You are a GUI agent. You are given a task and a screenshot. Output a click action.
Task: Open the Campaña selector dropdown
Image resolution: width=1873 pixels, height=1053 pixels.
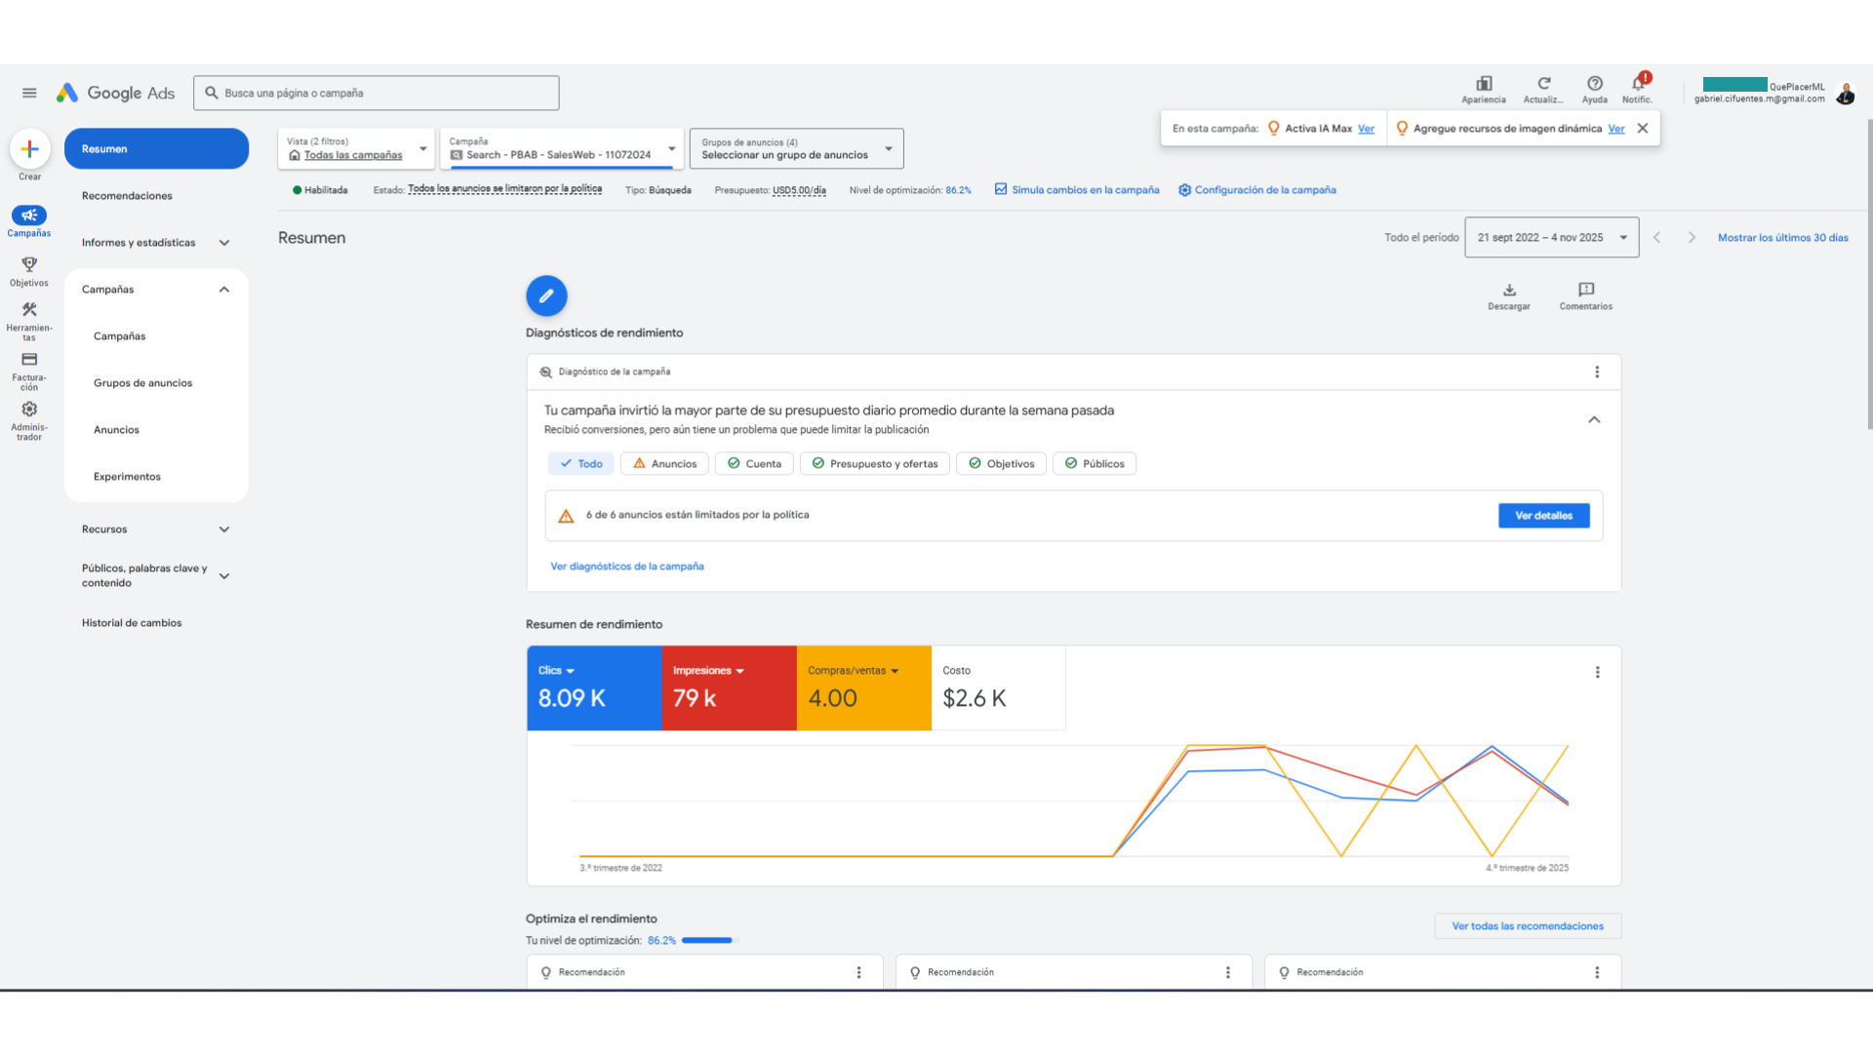coord(562,149)
